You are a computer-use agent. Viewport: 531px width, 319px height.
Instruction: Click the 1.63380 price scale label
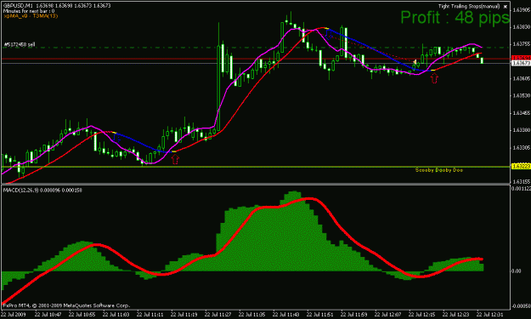point(521,130)
